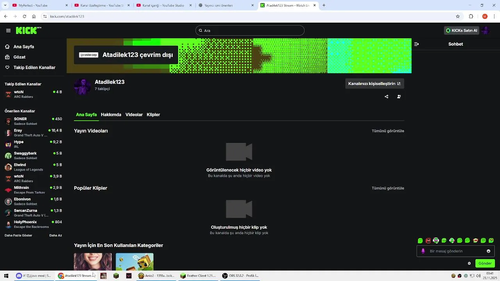Click Tümünü görüntüle for Yayın Videoları
Viewport: 500px width, 281px height.
tap(388, 131)
